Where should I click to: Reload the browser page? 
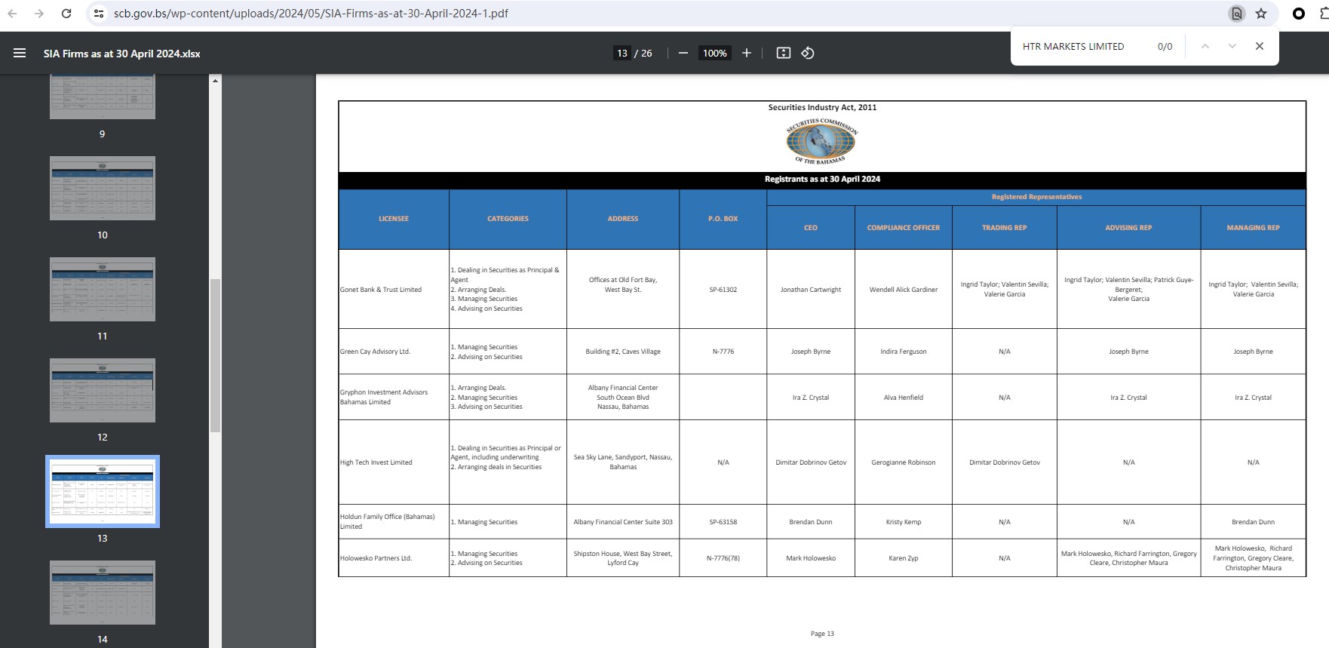(x=66, y=14)
